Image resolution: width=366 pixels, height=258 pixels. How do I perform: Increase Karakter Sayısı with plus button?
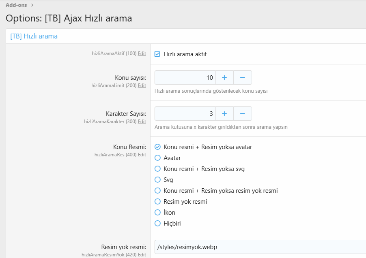click(x=224, y=113)
